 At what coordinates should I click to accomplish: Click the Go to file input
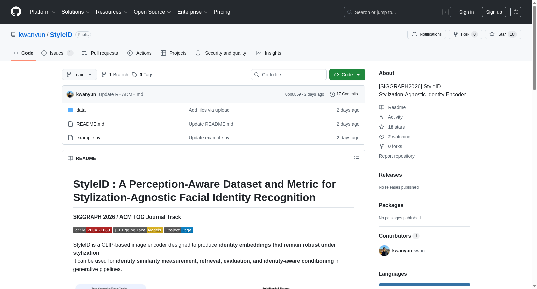pos(289,75)
